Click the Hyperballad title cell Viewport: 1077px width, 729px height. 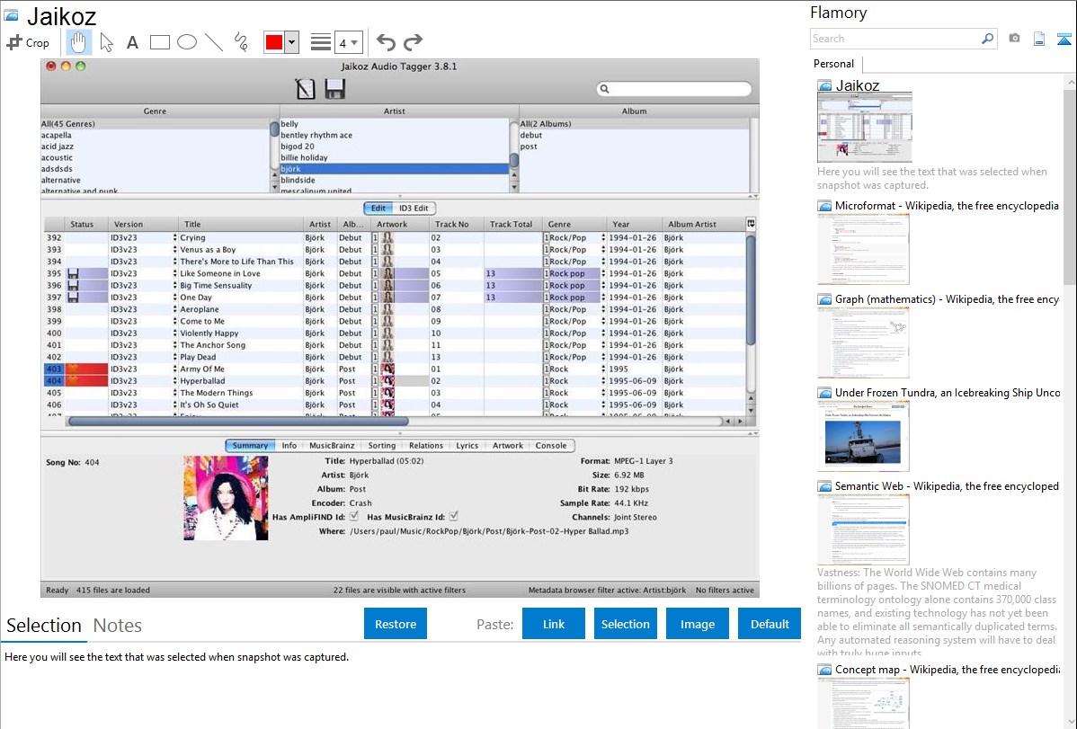click(x=240, y=380)
